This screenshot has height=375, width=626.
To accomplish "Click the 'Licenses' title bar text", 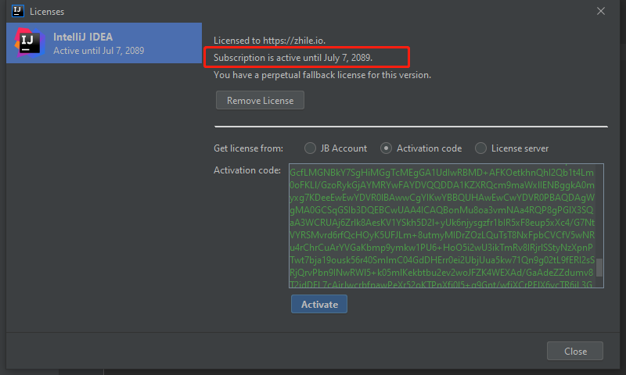I will [x=47, y=11].
